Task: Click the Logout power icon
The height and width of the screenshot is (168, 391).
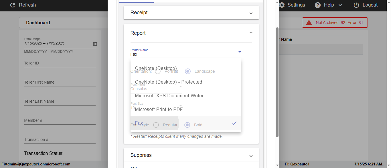Action: click(356, 5)
